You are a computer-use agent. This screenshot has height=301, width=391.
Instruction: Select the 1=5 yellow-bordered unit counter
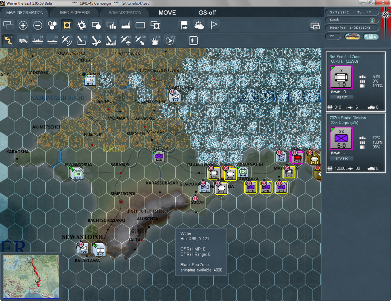point(281,187)
